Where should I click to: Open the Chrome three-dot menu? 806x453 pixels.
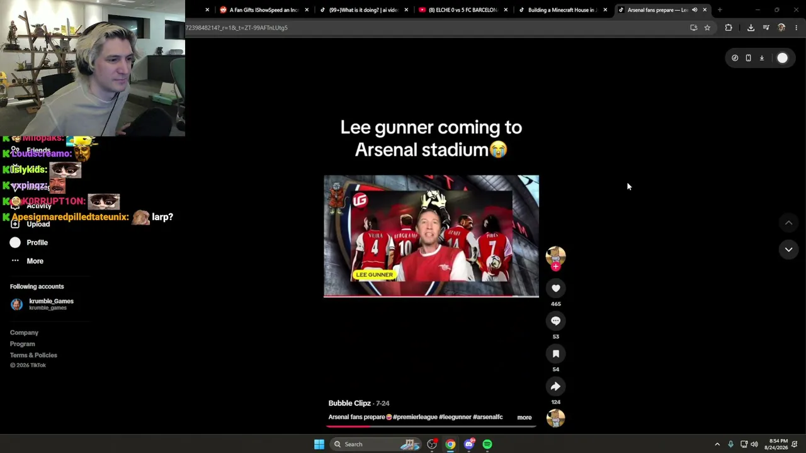point(796,28)
